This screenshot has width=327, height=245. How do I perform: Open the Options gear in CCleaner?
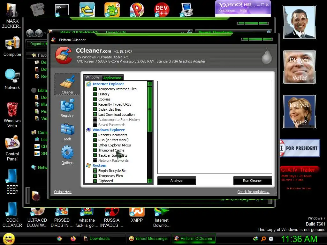pyautogui.click(x=67, y=155)
